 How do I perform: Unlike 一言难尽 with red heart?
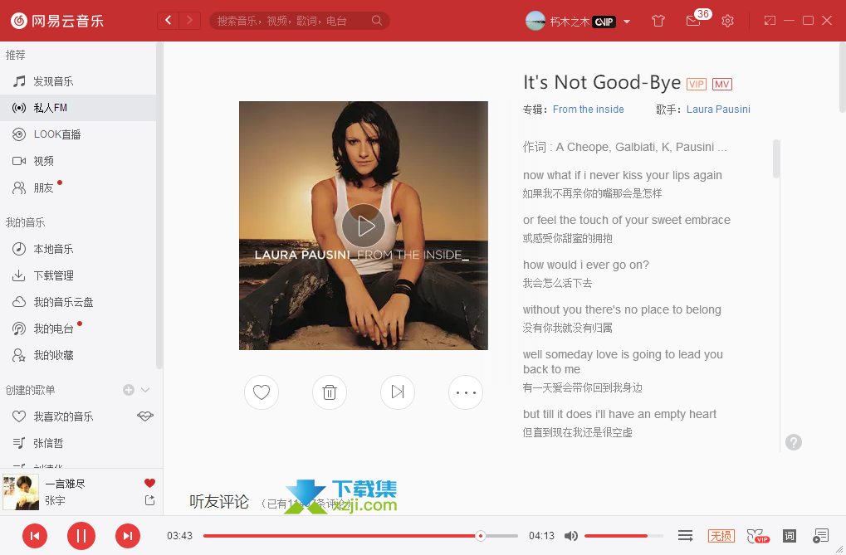[x=149, y=484]
